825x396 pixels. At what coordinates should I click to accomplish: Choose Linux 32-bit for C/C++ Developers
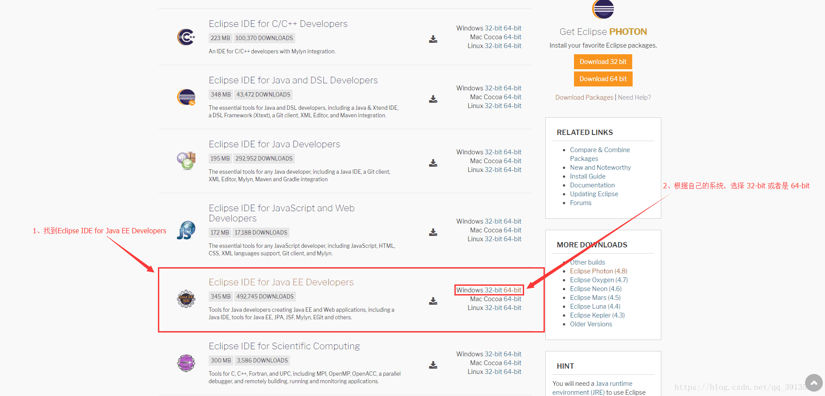[x=493, y=46]
